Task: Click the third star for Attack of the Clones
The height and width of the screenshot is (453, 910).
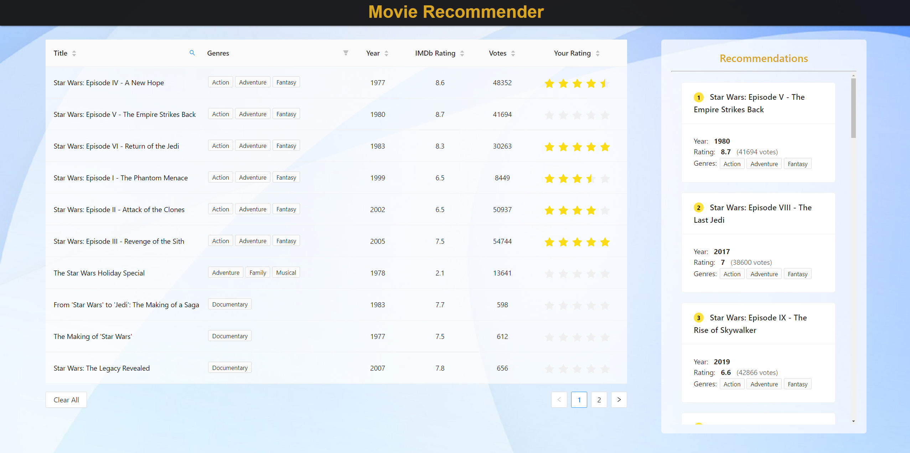Action: [x=577, y=210]
